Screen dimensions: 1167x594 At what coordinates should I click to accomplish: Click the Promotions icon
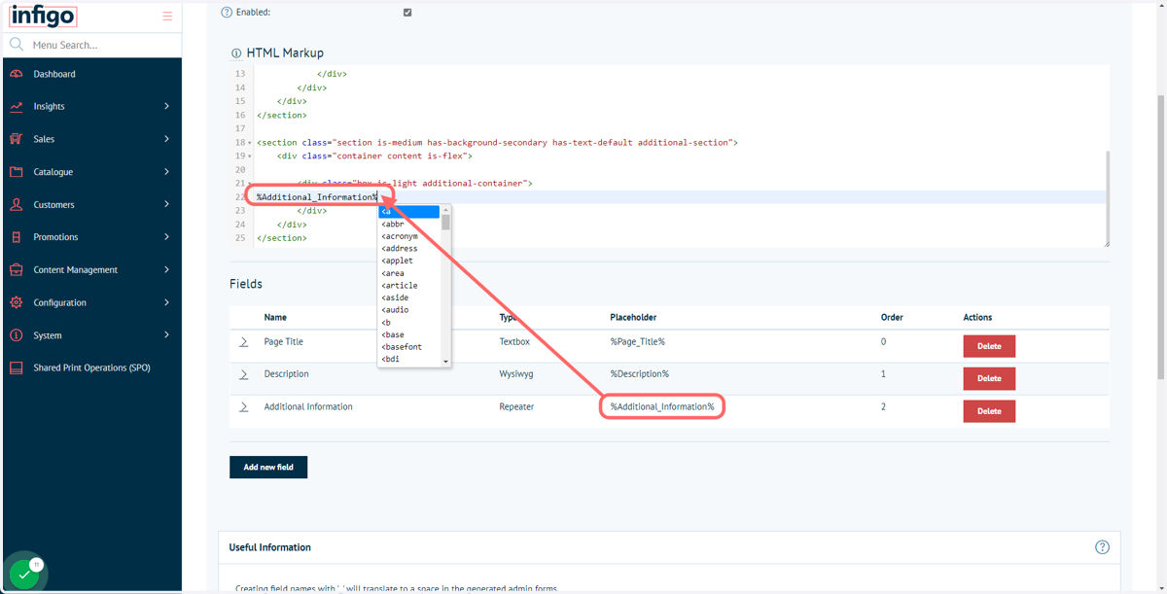tap(17, 237)
